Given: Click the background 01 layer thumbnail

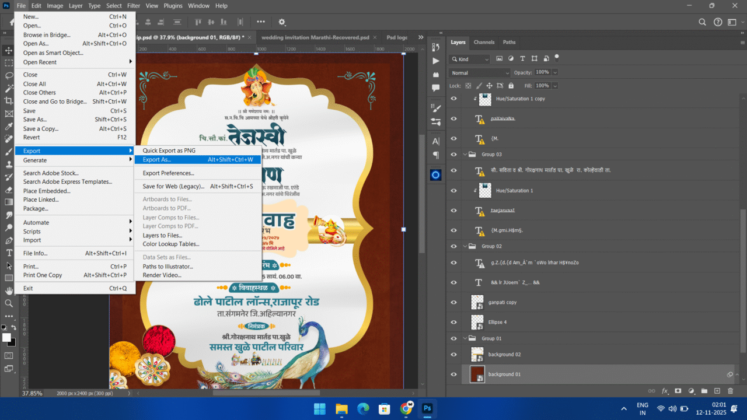Looking at the screenshot, I should (x=477, y=374).
